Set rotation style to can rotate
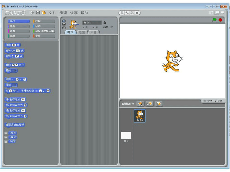Screen dimensions: 230x172 click(64, 21)
